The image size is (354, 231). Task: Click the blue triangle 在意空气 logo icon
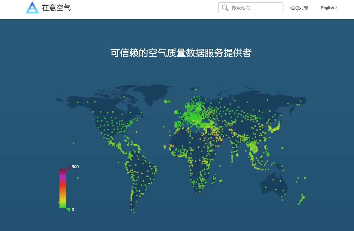click(x=32, y=8)
